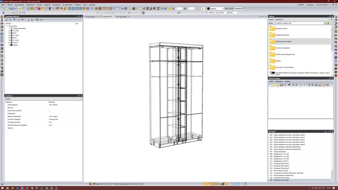Expand the Фальш node in the model tree

tap(9, 45)
